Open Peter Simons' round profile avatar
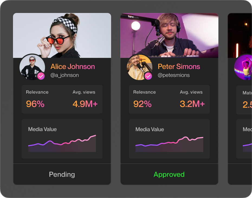Screen dimensions: 252x198 [138, 67]
